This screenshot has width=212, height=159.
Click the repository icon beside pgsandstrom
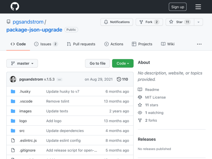[x=9, y=22]
